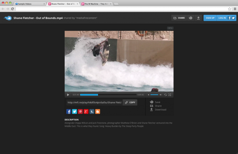Click the MediaFire flame logo
Image resolution: width=238 pixels, height=154 pixels.
[8, 18]
